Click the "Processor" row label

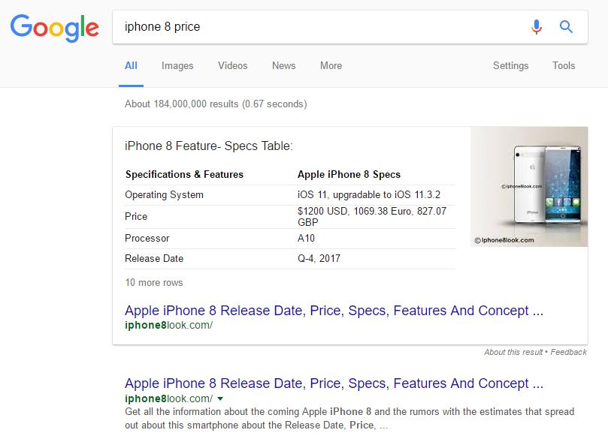tap(147, 238)
